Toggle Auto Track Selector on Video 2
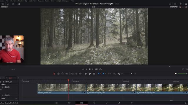The height and width of the screenshot is (105, 188). (6, 87)
